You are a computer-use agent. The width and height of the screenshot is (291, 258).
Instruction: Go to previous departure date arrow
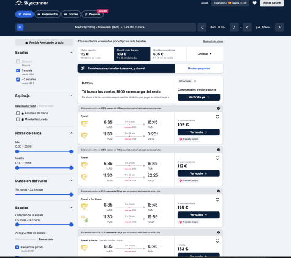coord(202,27)
